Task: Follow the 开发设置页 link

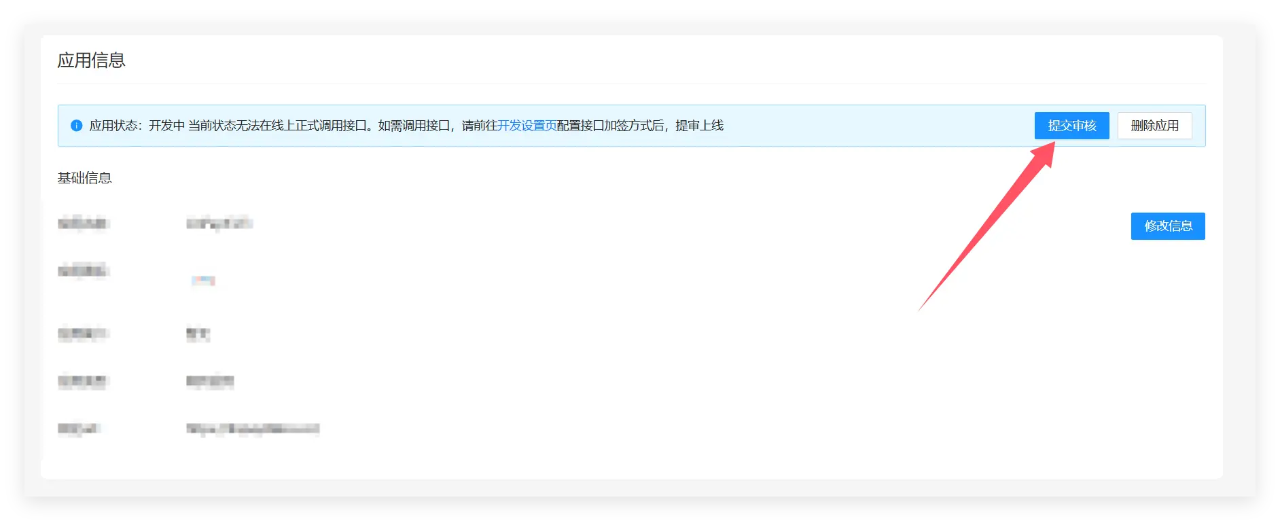Action: pos(527,126)
